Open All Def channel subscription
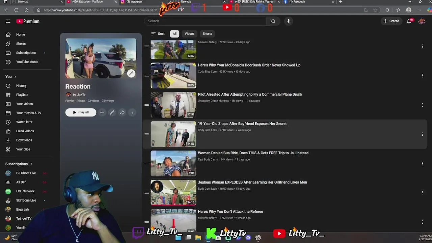Image resolution: width=432 pixels, height=243 pixels. coord(21,182)
